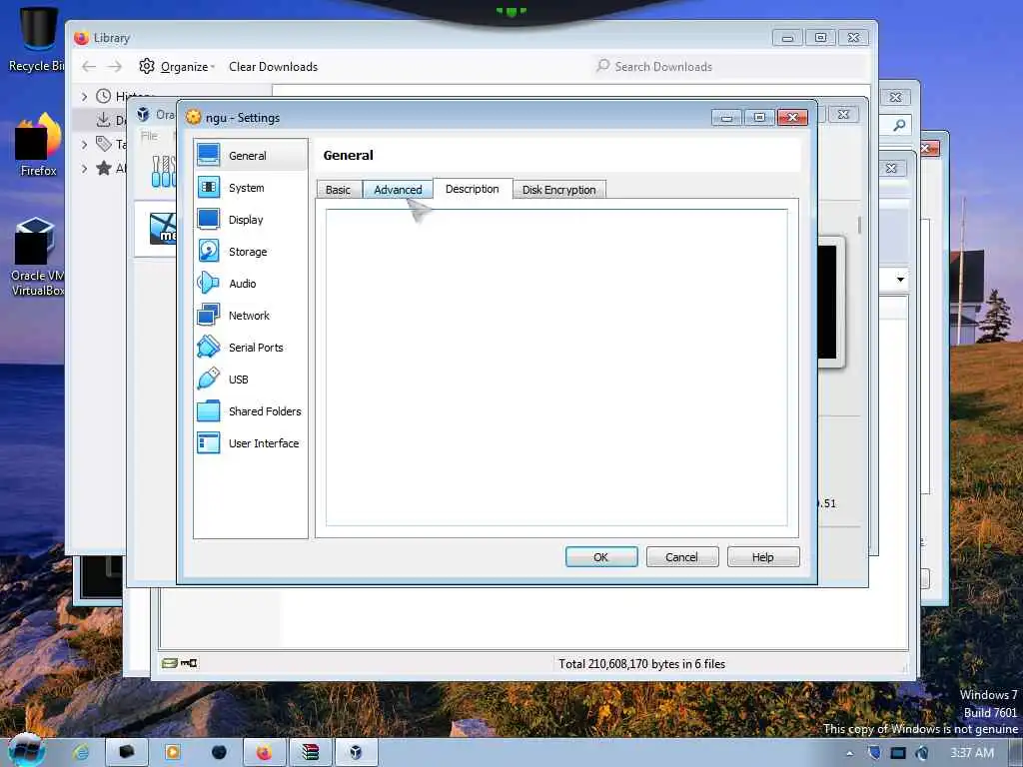Click the Organize gear icon
The width and height of the screenshot is (1023, 767).
[x=147, y=66]
